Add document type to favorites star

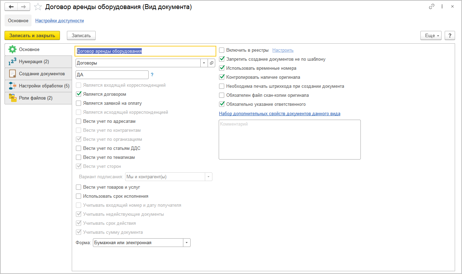[38, 7]
